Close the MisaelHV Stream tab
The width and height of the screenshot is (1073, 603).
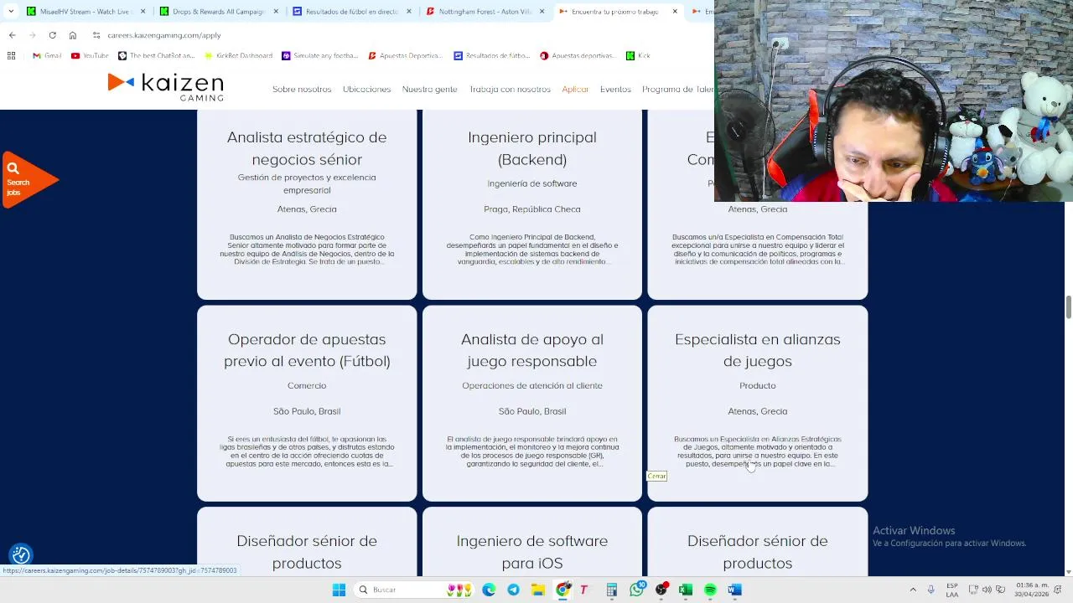point(143,12)
